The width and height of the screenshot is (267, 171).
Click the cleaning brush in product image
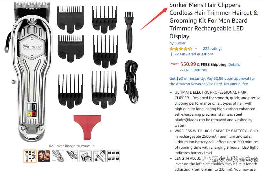coord(129,32)
